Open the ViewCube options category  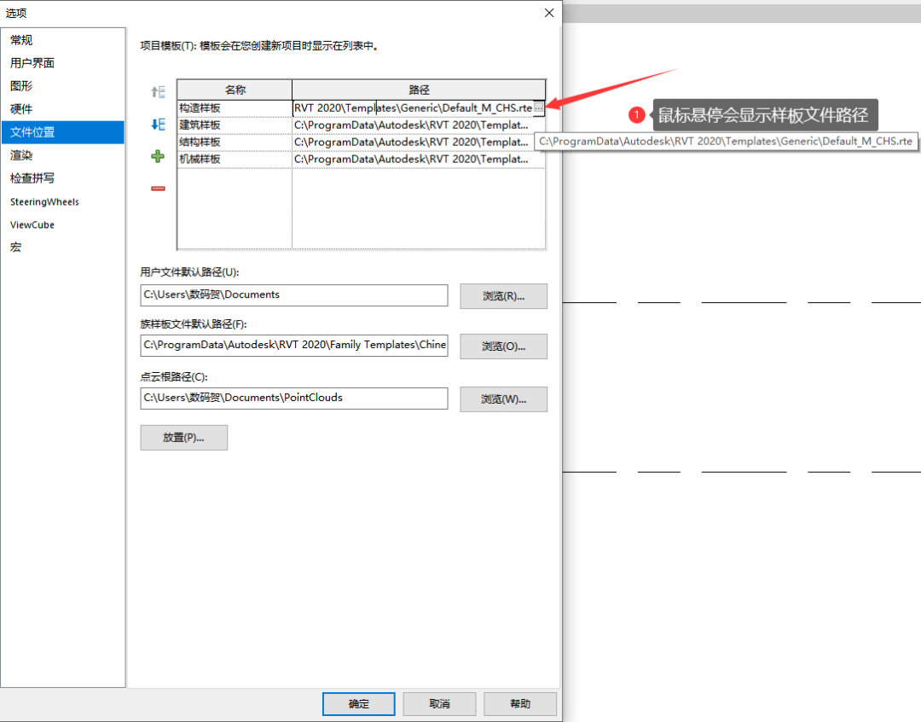point(62,224)
